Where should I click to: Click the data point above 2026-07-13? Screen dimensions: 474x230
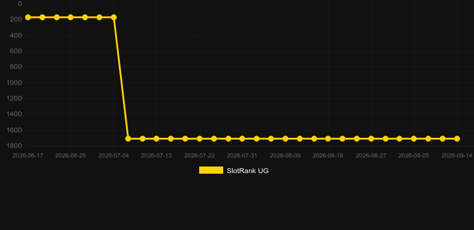(x=156, y=138)
